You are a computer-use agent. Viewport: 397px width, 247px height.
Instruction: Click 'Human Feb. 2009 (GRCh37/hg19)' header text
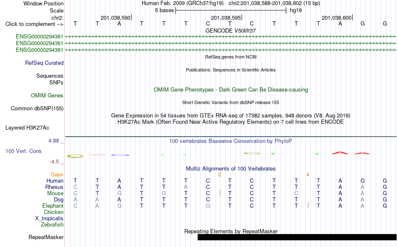[x=183, y=3]
